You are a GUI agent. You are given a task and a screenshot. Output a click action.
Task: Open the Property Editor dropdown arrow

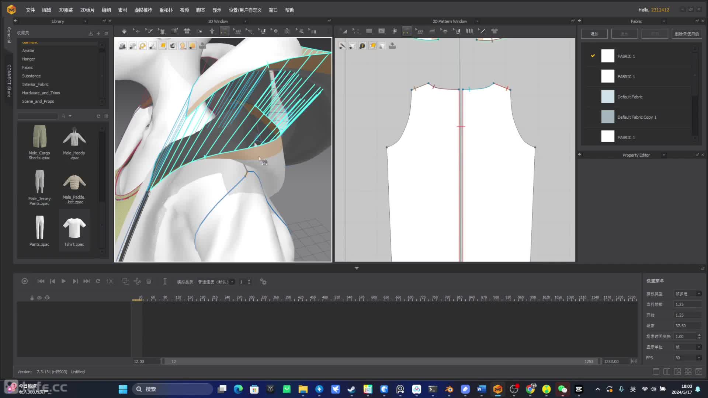(664, 155)
